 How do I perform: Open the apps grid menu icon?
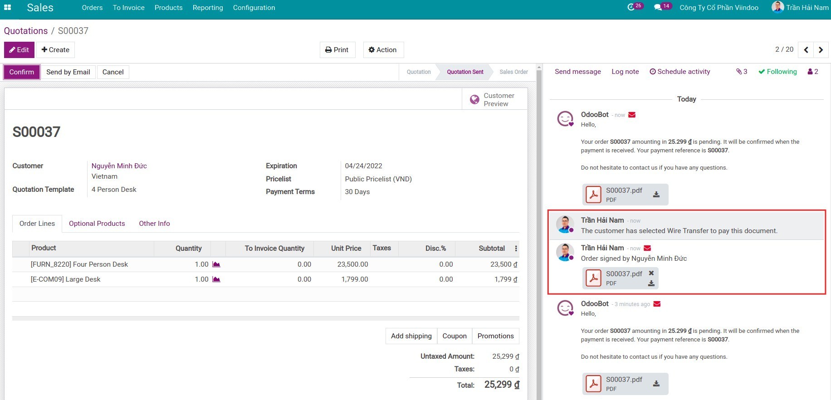coord(7,7)
